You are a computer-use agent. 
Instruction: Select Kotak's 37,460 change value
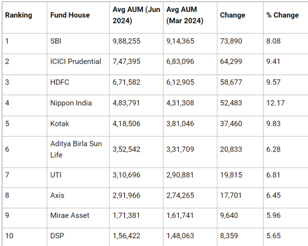pyautogui.click(x=231, y=124)
